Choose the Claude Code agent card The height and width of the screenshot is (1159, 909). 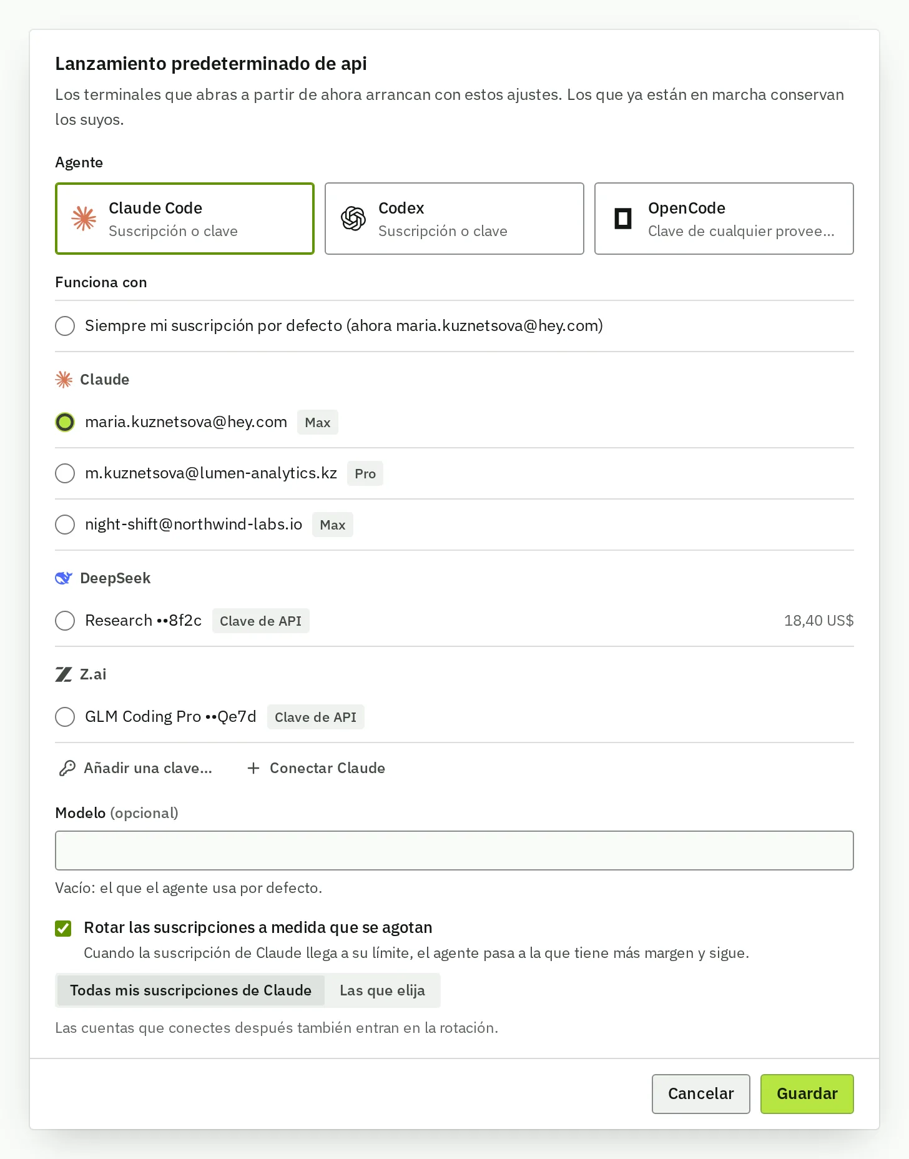[x=185, y=219]
